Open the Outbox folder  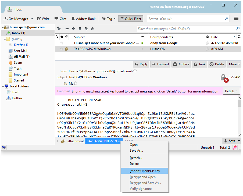[x=17, y=98]
